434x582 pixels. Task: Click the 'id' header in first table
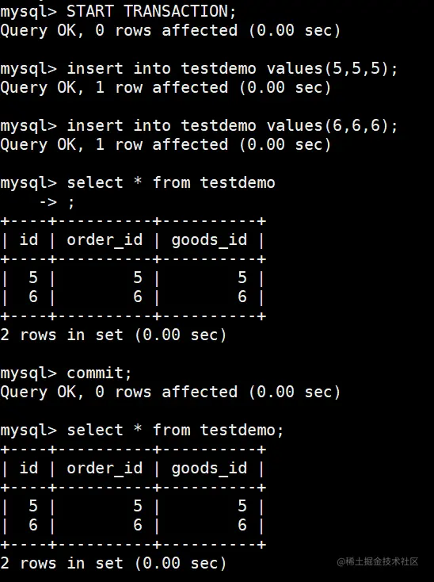click(x=29, y=239)
